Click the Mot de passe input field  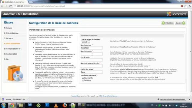[91, 60]
